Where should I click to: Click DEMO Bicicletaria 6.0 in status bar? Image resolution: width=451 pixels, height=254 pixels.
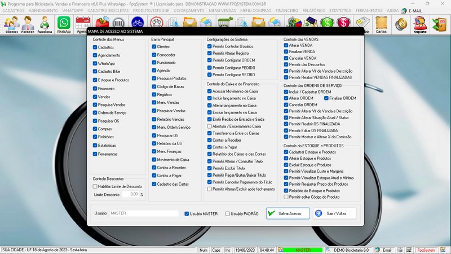[x=351, y=250]
